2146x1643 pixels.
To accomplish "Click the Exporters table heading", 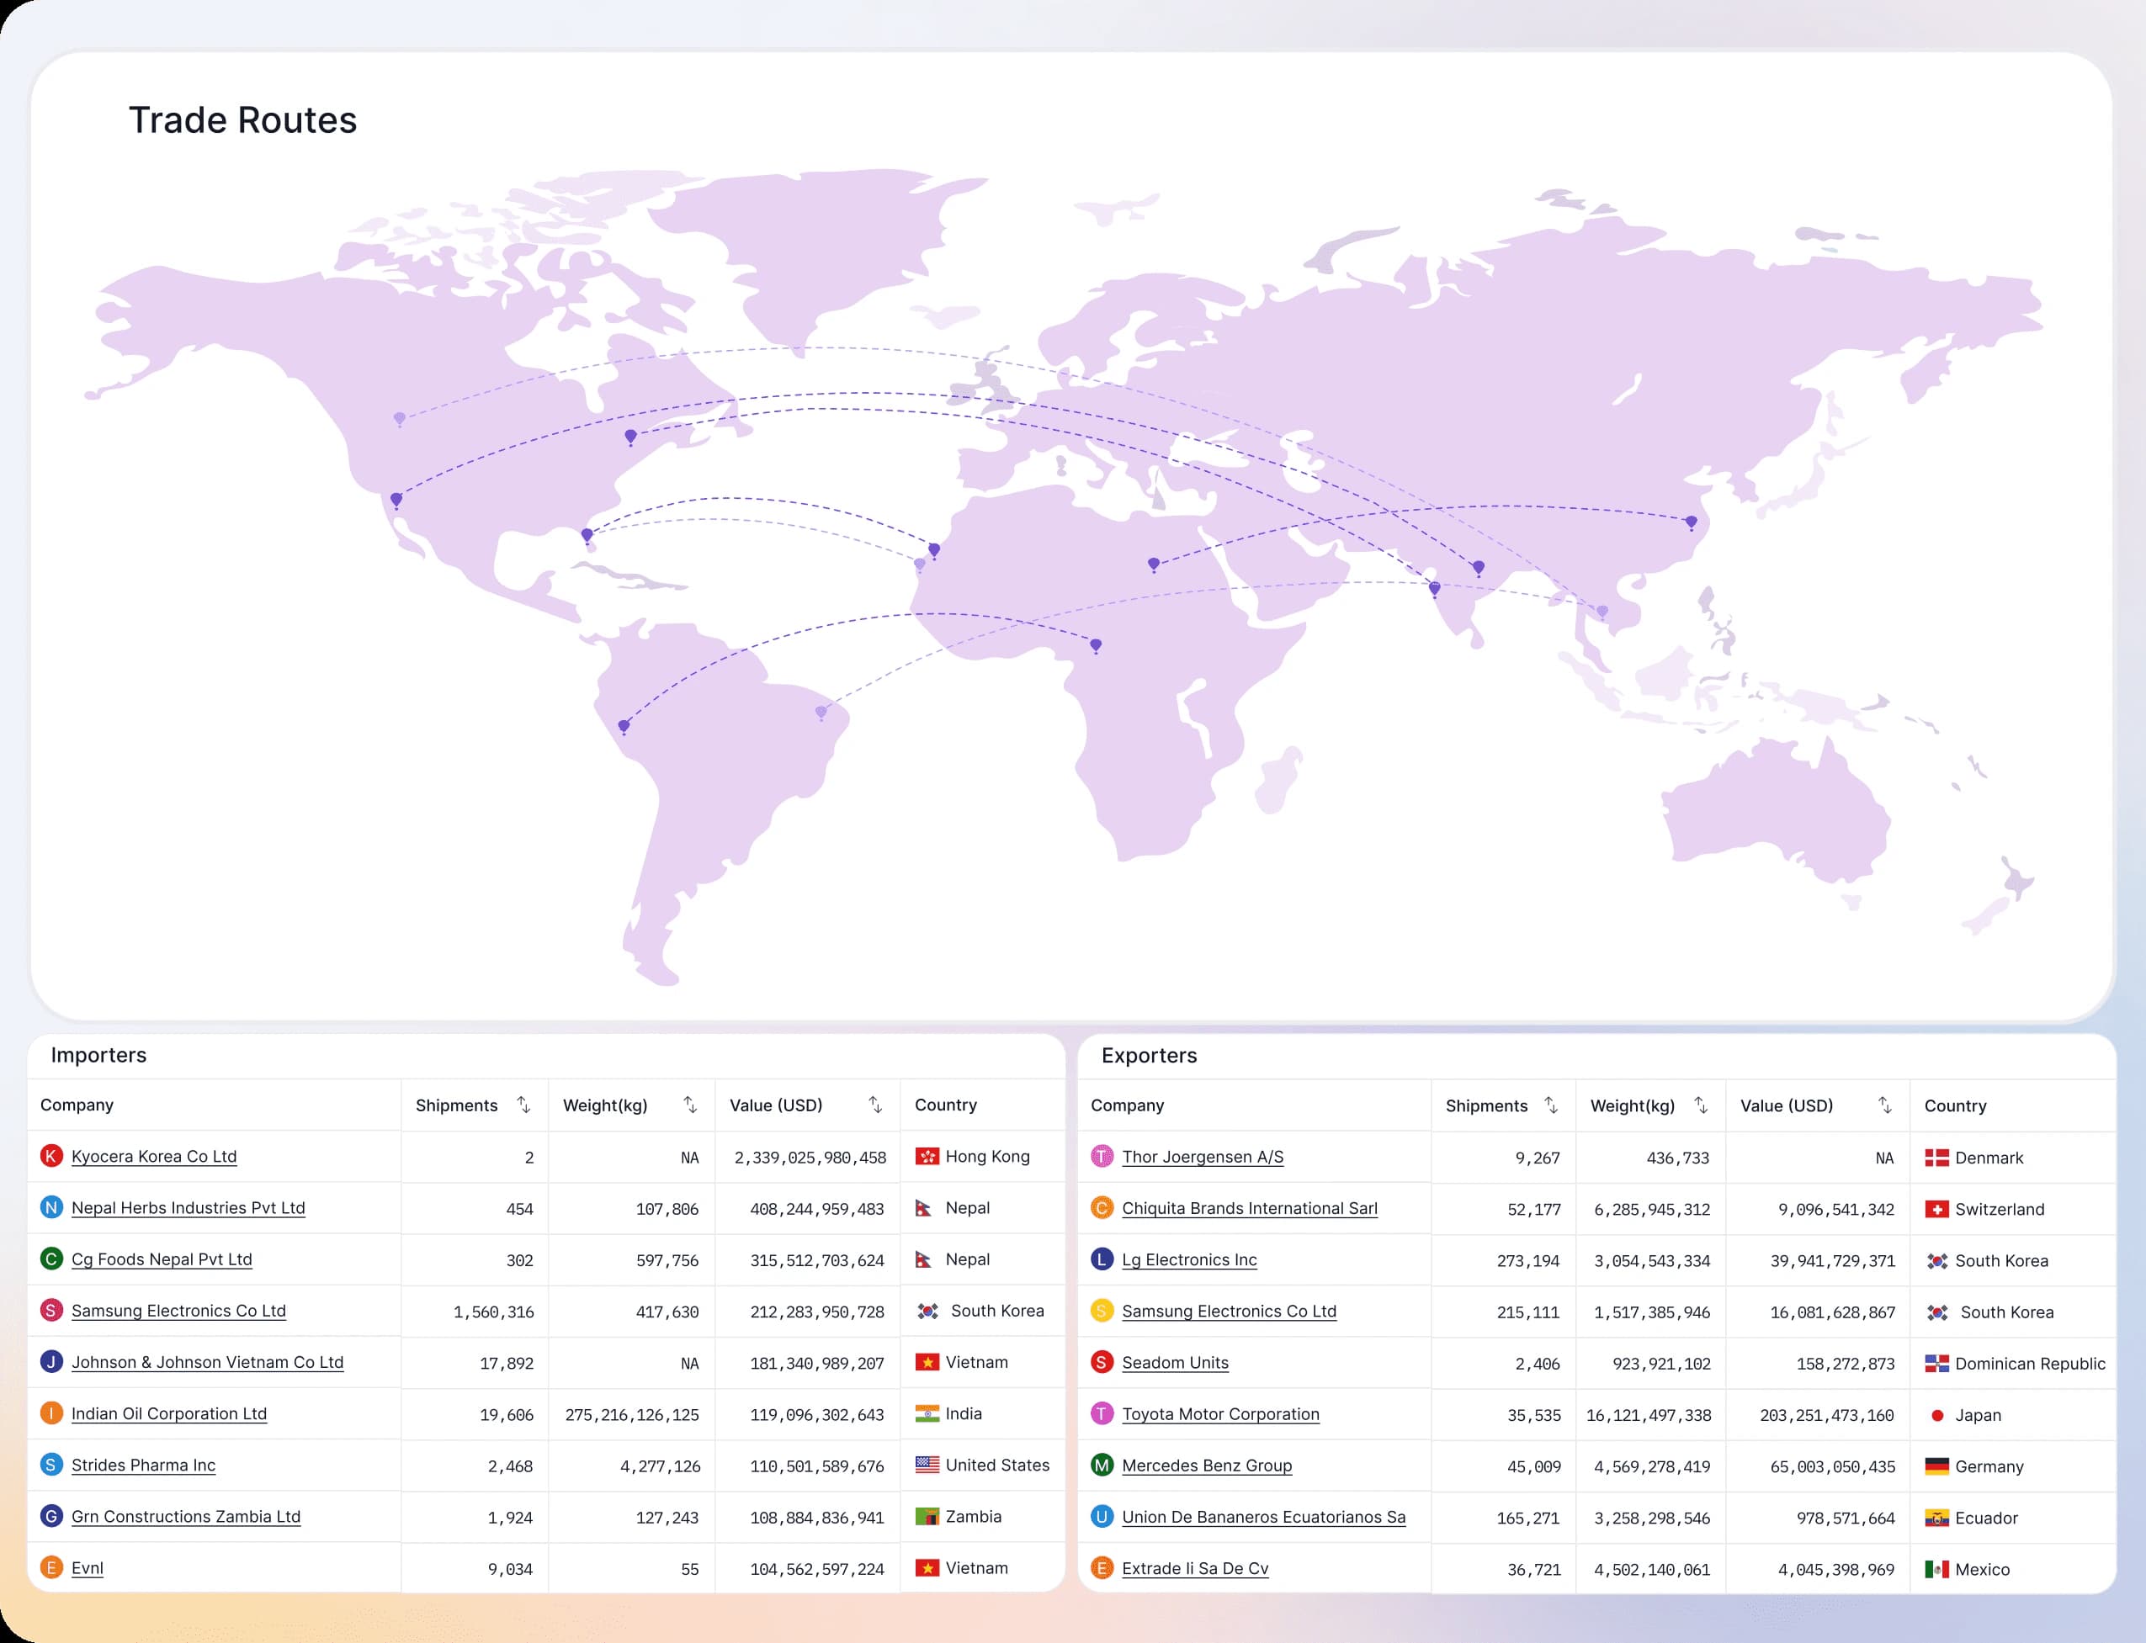I will 1148,1055.
